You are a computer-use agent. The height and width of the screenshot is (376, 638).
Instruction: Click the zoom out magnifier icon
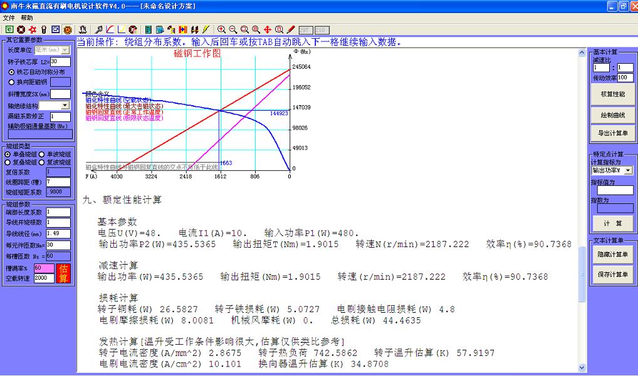tap(233, 29)
